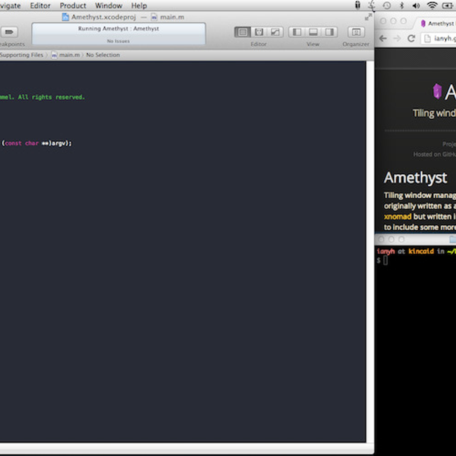
Task: Switch to the Assistant editor
Action: (x=259, y=32)
